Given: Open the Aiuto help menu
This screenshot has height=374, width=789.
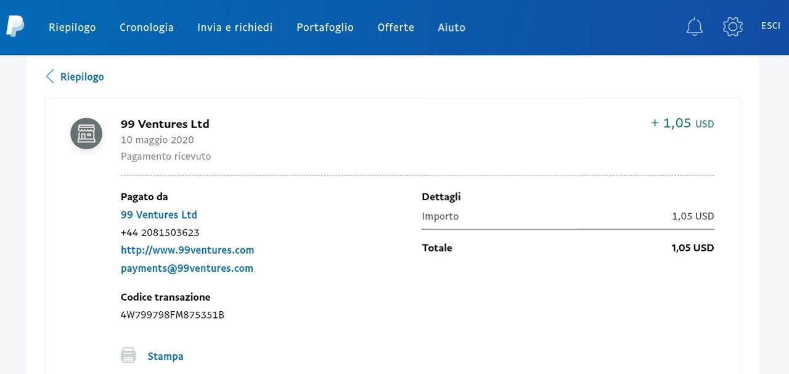Looking at the screenshot, I should point(451,27).
